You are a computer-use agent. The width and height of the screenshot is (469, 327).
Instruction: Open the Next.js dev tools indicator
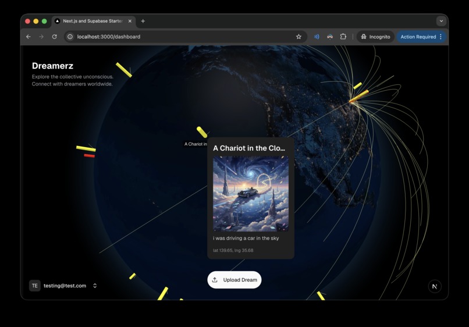[435, 286]
